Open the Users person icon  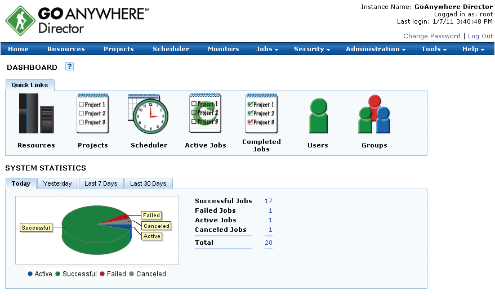pos(318,115)
